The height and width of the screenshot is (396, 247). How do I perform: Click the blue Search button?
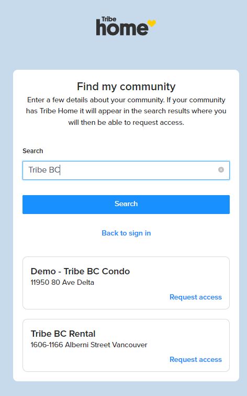(126, 205)
